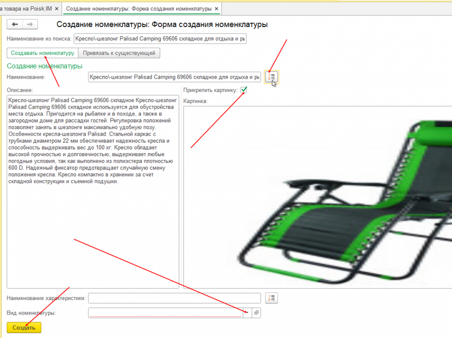Click into the Описание text area
452x338 pixels.
click(93, 192)
